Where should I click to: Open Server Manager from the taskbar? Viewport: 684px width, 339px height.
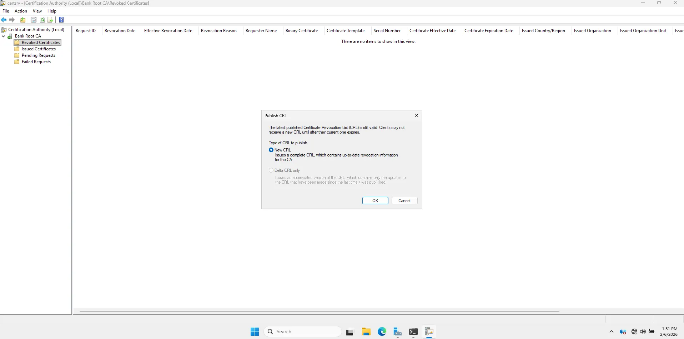click(398, 332)
